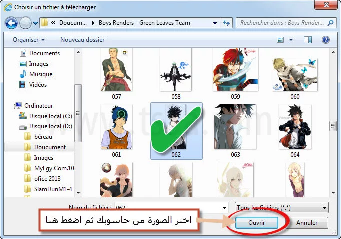Click the folder icon in address bar
This screenshot has width=341, height=239.
[44, 23]
